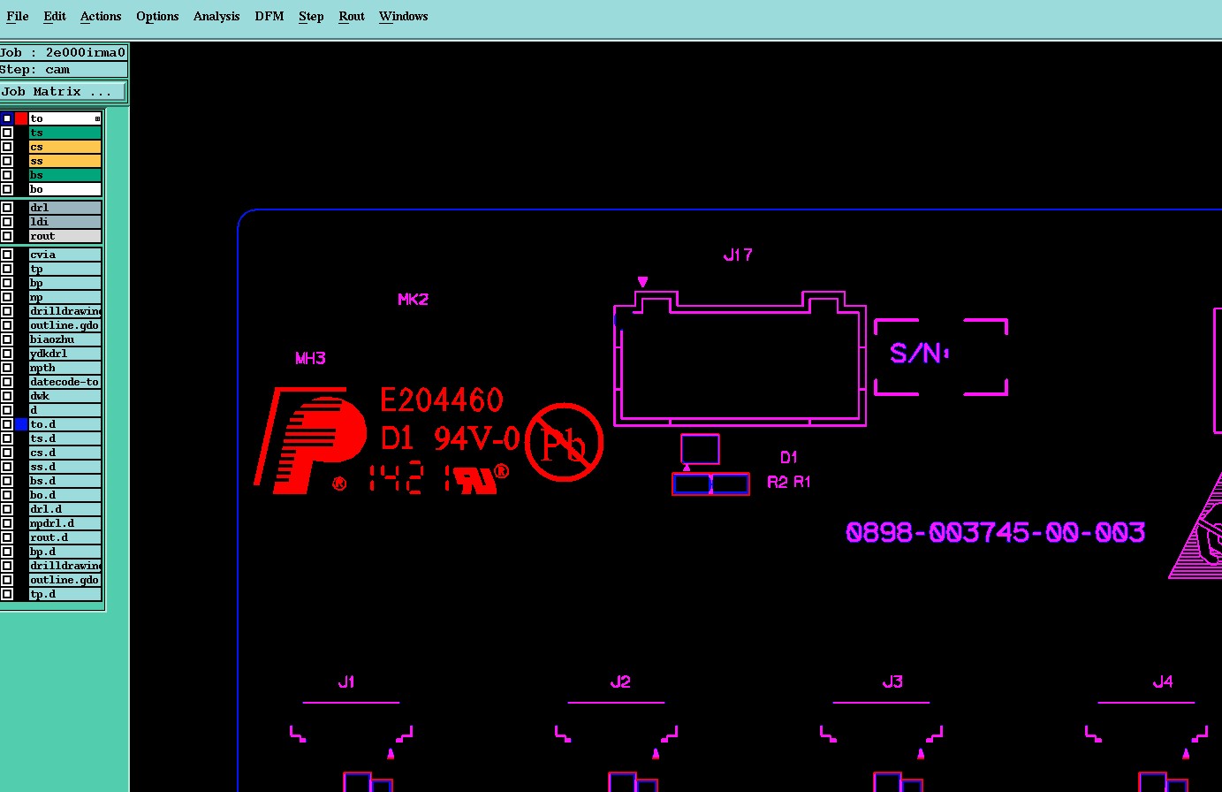This screenshot has height=792, width=1222.
Task: Select the 'npth' layer name
Action: click(x=65, y=368)
